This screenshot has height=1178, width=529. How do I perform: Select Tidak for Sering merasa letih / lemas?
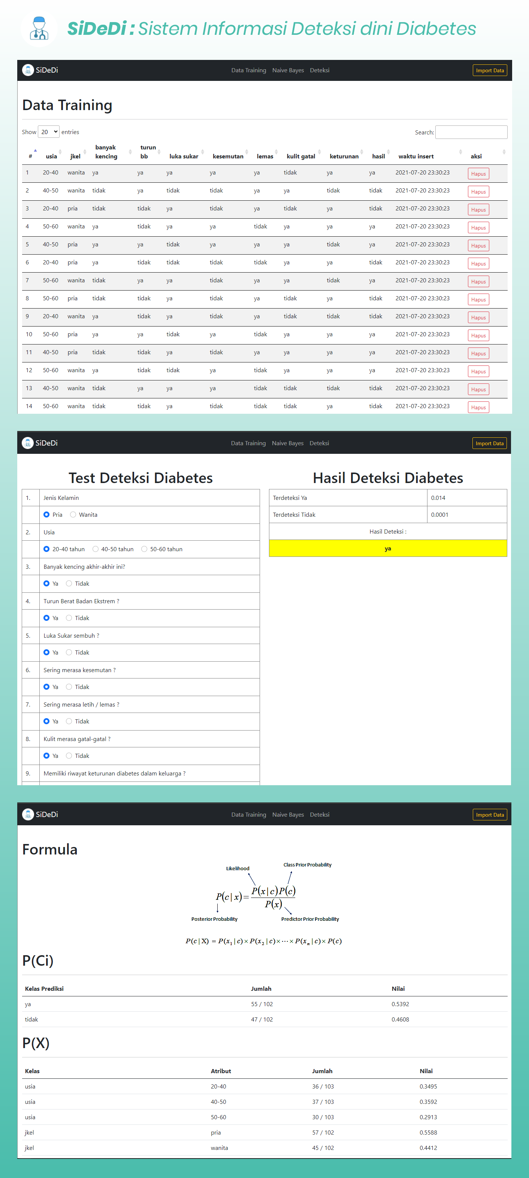click(69, 721)
